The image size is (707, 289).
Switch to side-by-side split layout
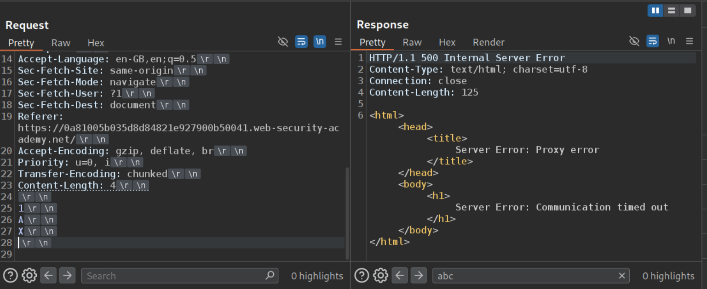point(655,11)
